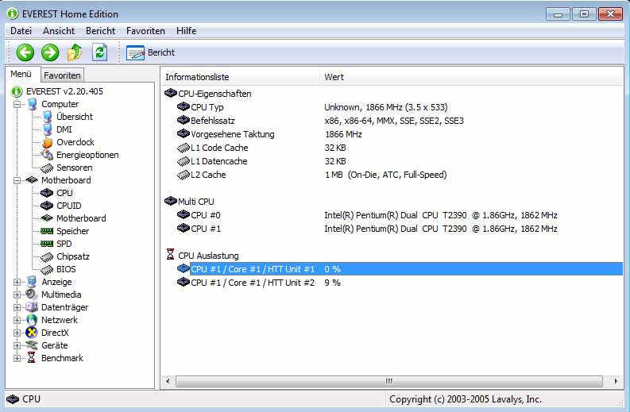Expand the Netzwerk tree node
Screen dimensions: 630x412
(x=17, y=320)
